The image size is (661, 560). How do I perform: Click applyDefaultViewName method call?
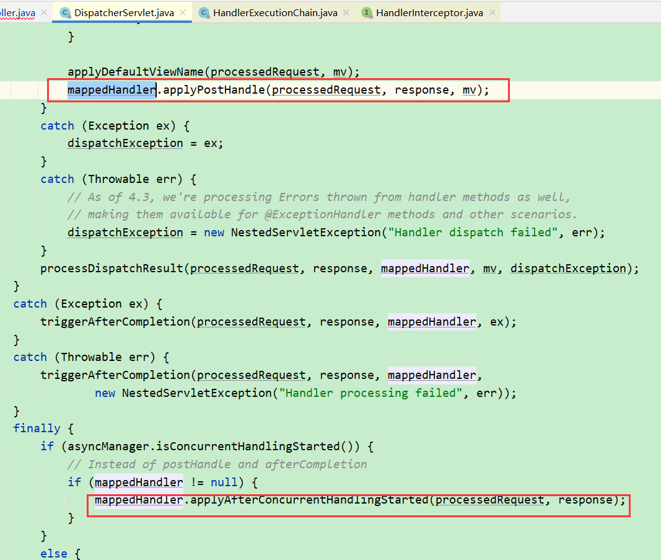click(135, 72)
